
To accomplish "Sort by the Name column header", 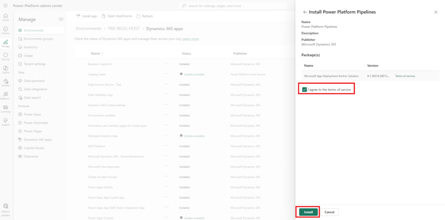I will 96,53.
